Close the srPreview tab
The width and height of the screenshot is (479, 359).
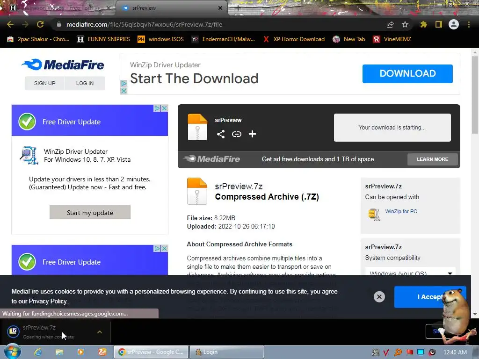[220, 8]
